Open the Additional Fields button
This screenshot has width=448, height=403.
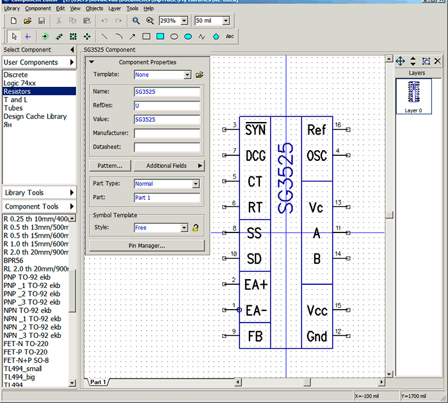point(169,165)
